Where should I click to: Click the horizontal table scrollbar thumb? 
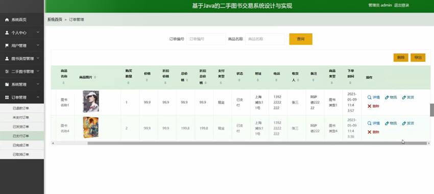point(257,143)
